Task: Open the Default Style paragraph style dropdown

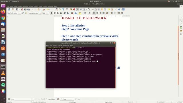Action: click(20, 13)
